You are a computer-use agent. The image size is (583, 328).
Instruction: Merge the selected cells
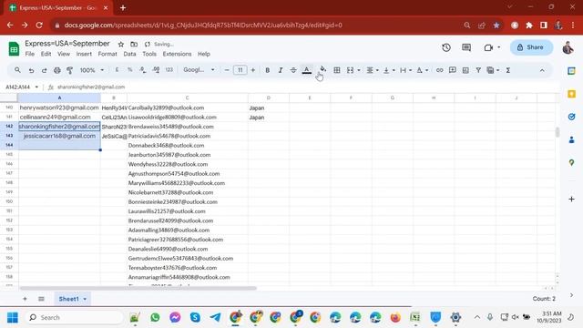coord(350,70)
